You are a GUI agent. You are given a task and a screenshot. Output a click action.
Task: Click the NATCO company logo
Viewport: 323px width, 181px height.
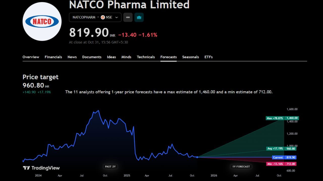[x=42, y=21]
